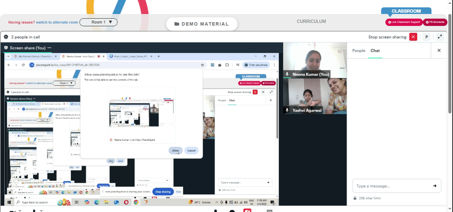The width and height of the screenshot is (453, 212).
Task: Click the screen share tile icon
Action: 6,48
